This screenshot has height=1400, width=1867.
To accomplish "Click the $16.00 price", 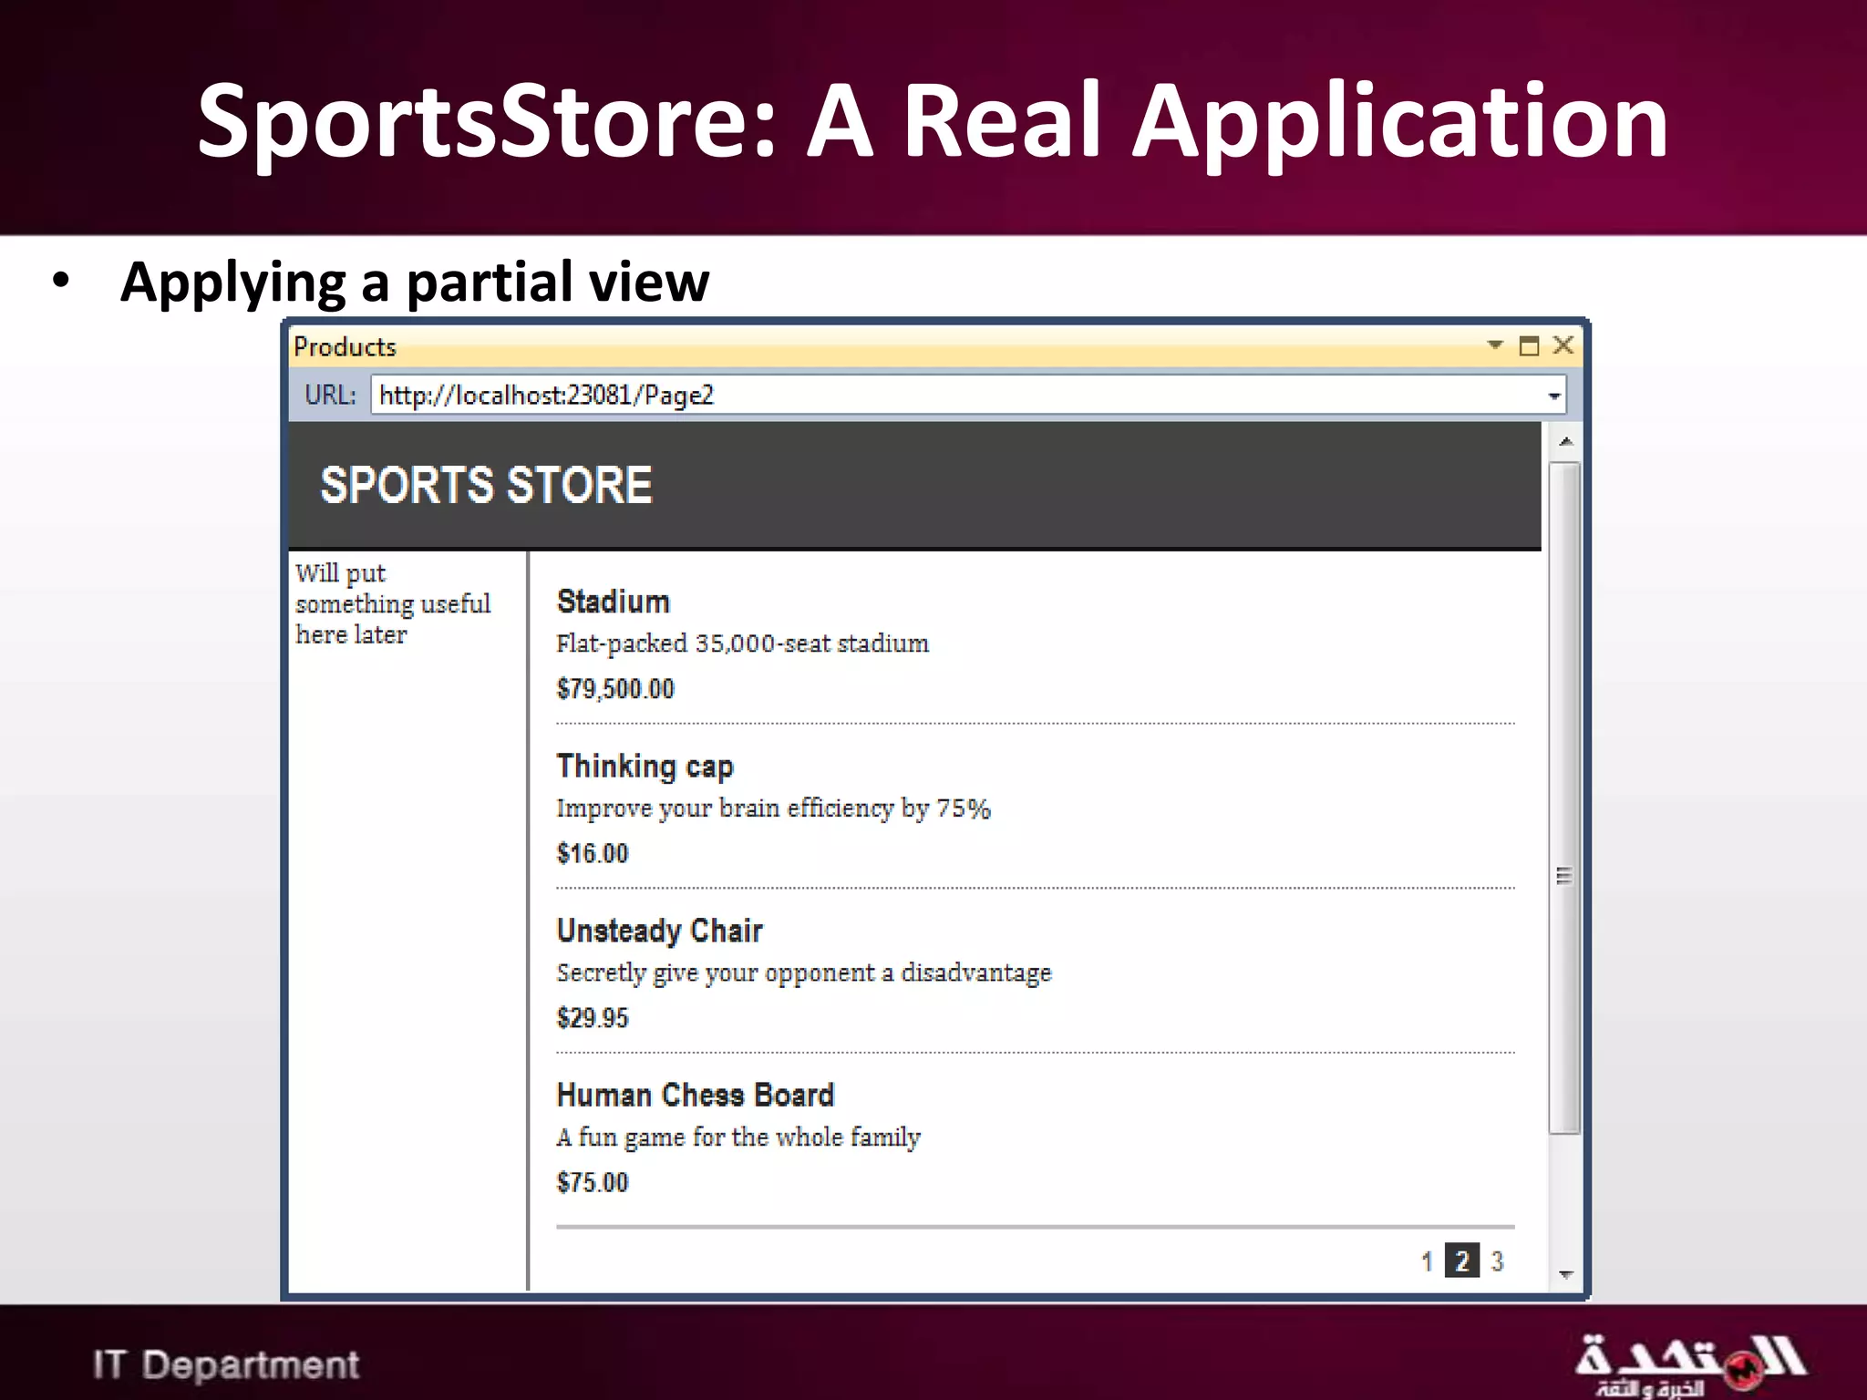I will click(593, 853).
